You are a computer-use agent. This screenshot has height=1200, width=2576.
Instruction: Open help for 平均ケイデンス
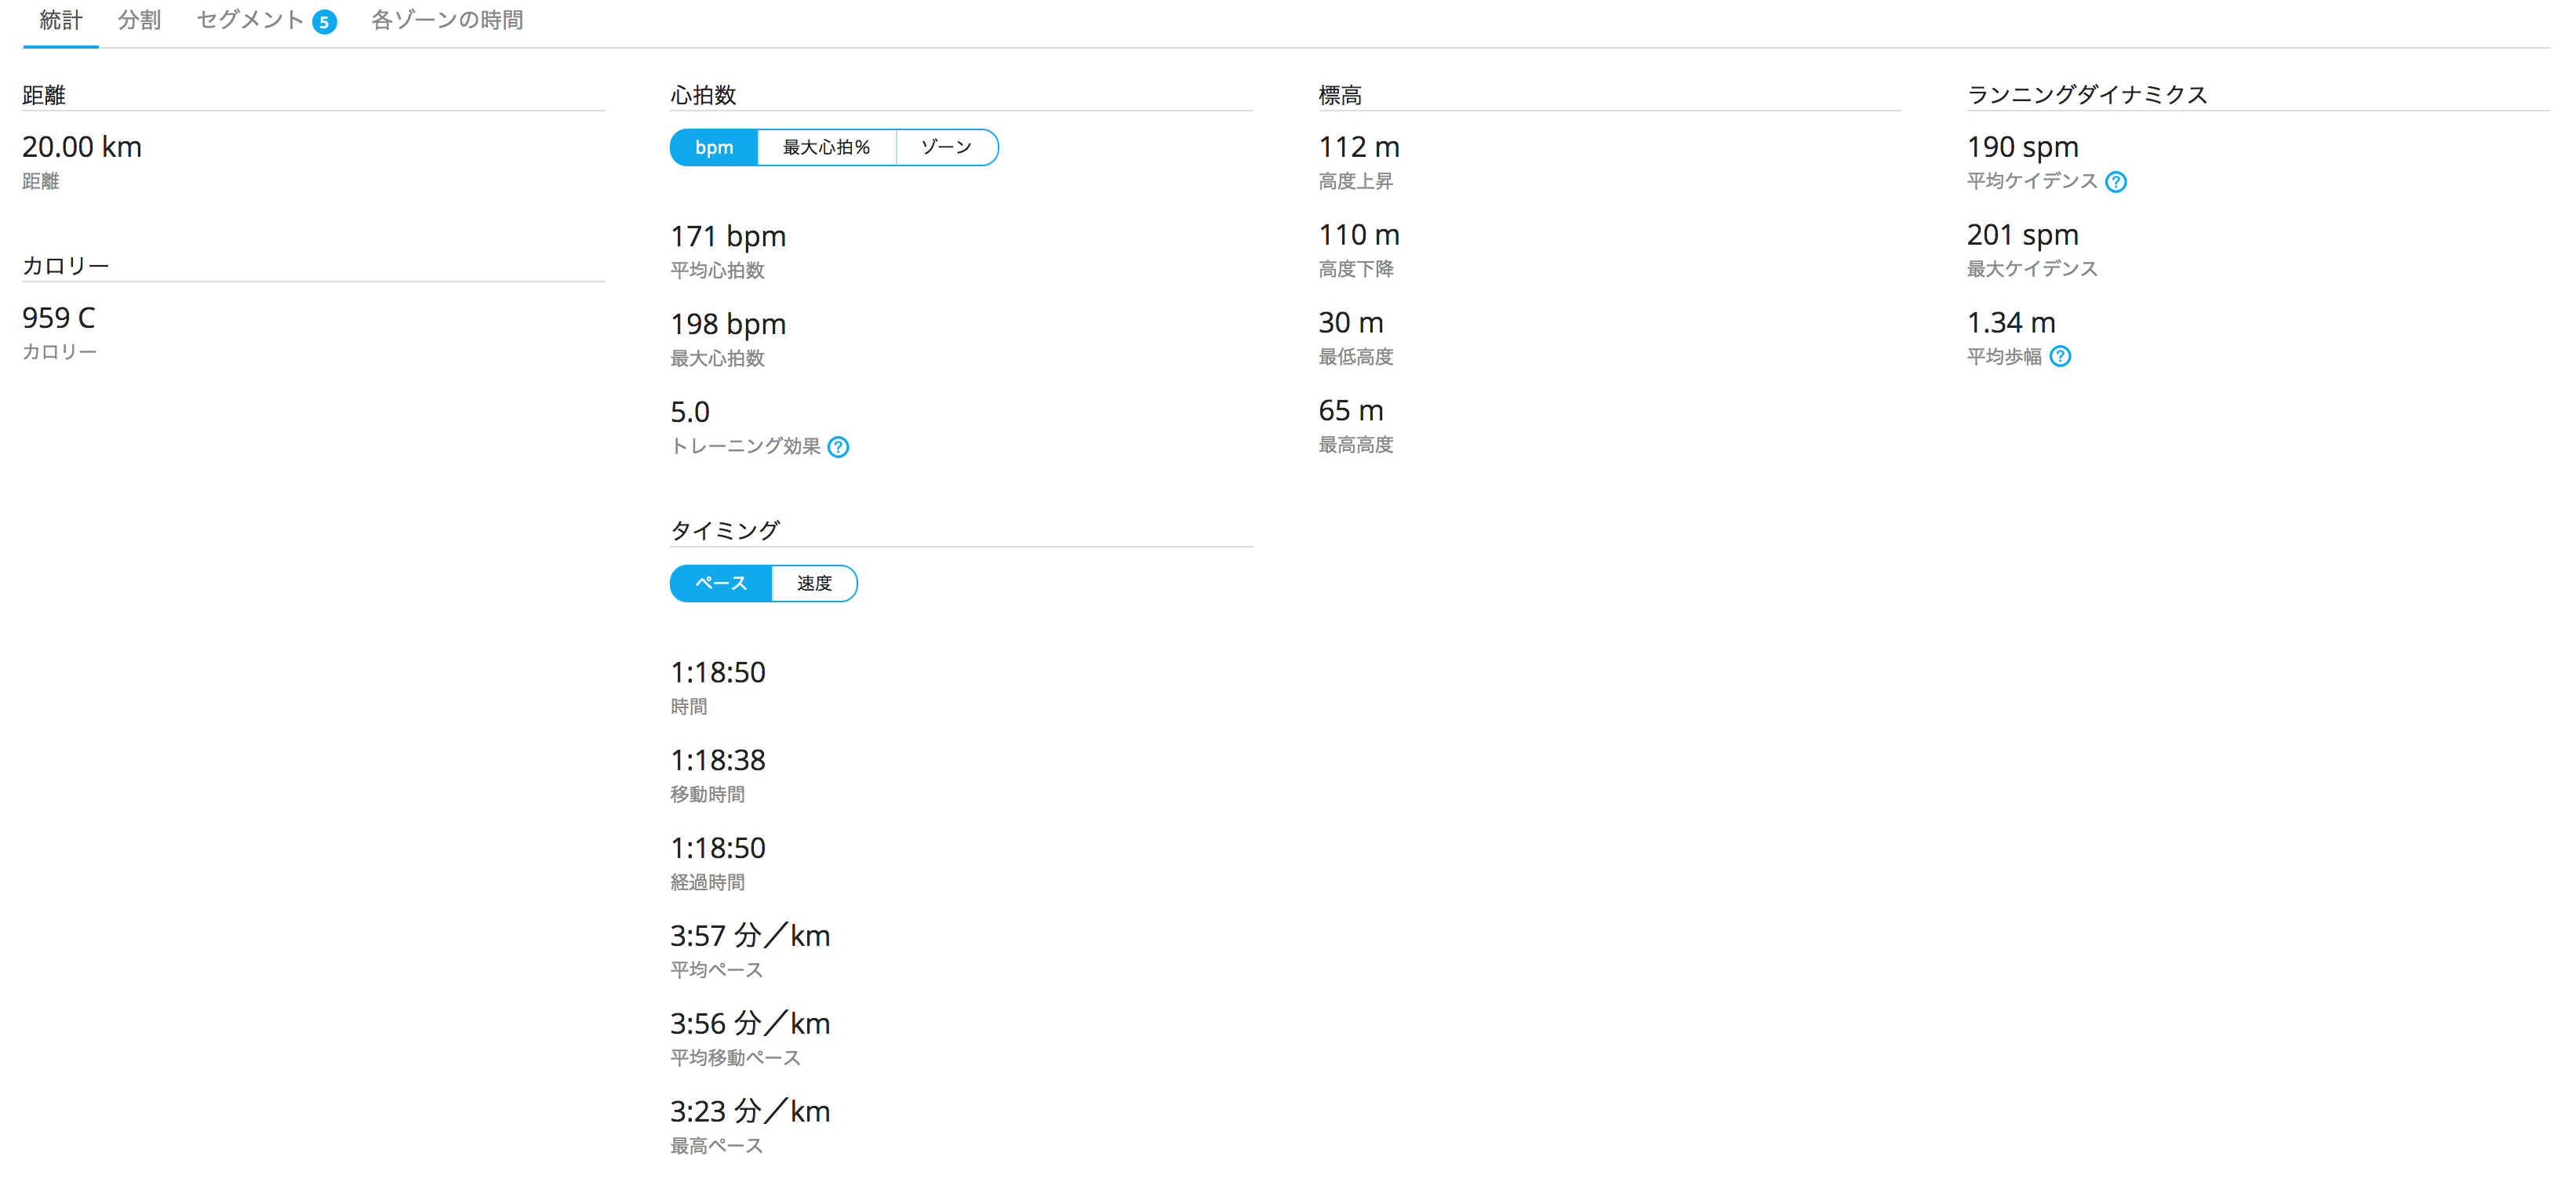coord(2116,182)
